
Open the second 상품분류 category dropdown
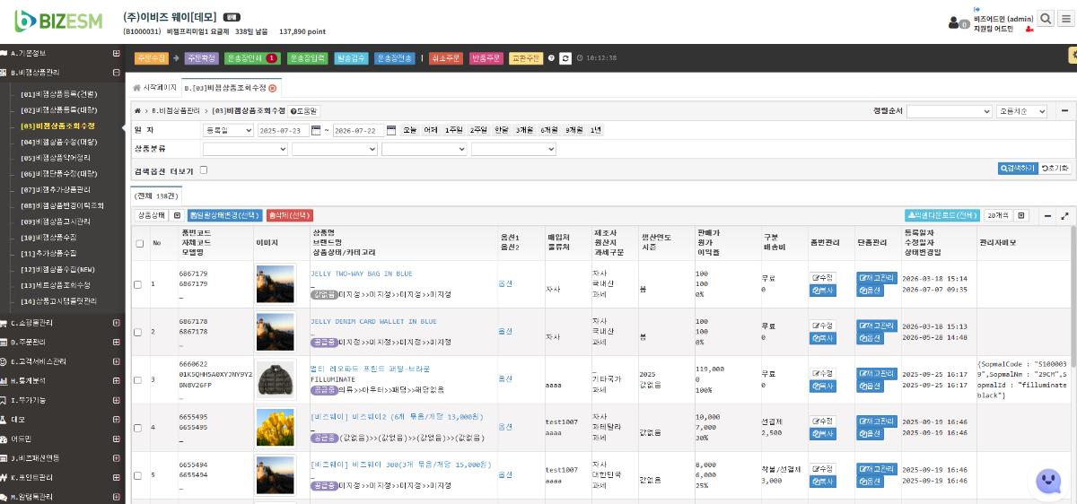coord(335,149)
